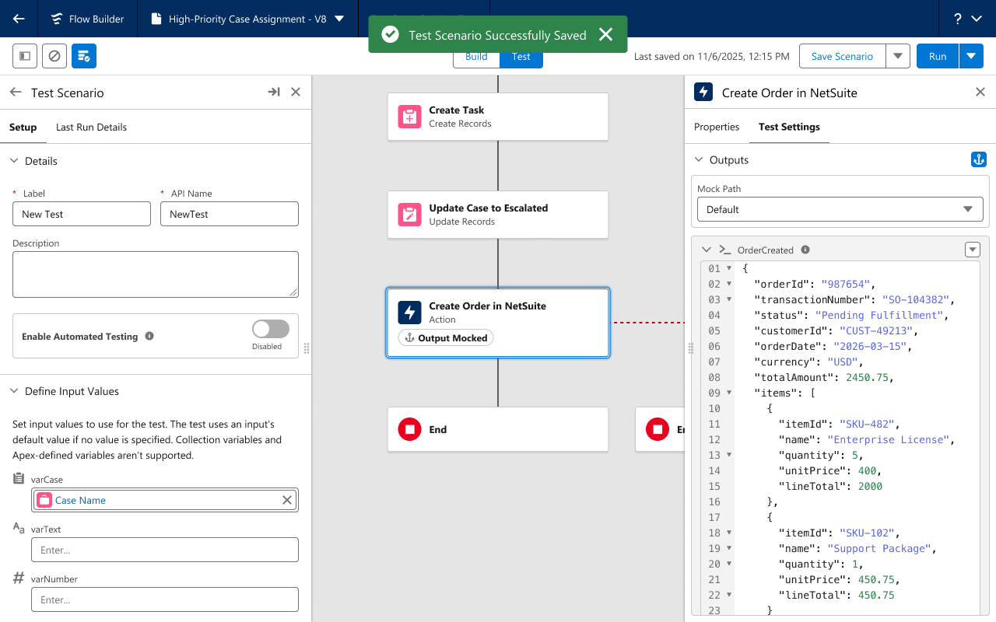Image resolution: width=996 pixels, height=622 pixels.
Task: Switch to Build mode
Action: (476, 56)
